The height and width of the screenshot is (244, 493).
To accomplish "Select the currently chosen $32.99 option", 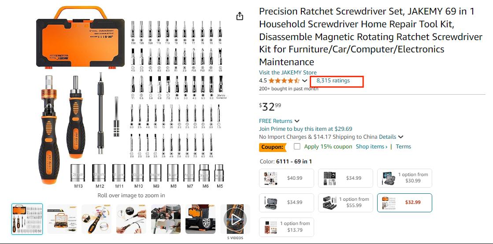I will pos(404,203).
